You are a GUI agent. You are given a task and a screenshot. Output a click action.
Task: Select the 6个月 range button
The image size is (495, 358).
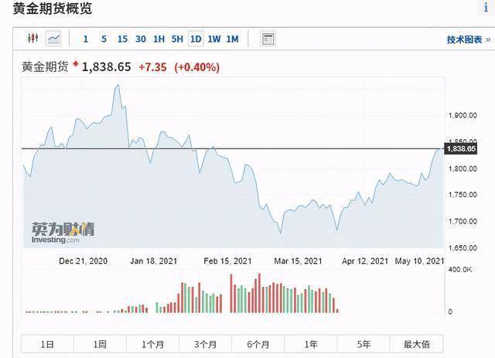pyautogui.click(x=258, y=344)
